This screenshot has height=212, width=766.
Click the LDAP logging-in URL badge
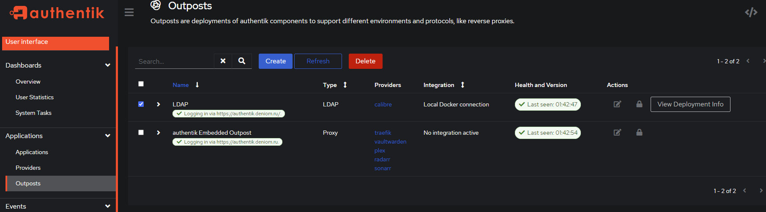click(229, 114)
